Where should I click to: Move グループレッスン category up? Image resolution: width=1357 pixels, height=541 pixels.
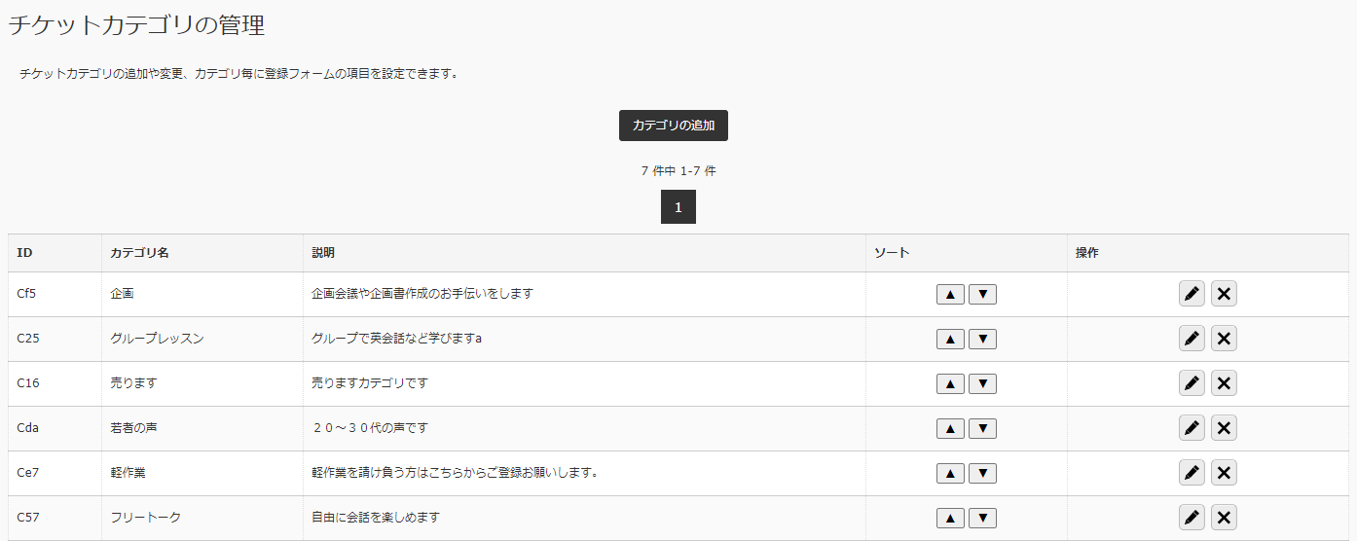[x=950, y=339]
